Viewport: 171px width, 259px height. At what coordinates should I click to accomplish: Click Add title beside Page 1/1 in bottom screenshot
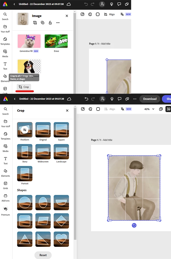click(x=108, y=140)
